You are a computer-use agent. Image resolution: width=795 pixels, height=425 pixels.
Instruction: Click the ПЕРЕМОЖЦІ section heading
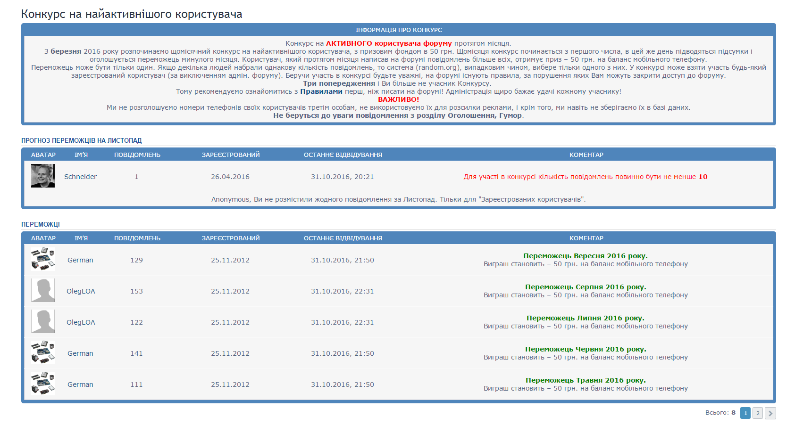(41, 224)
